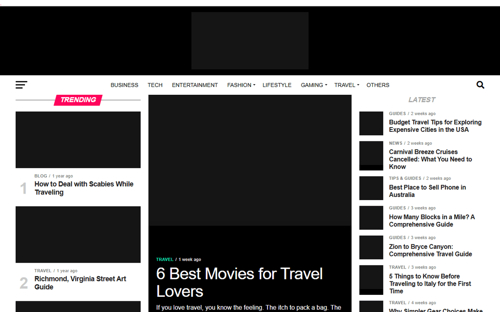Open Best Place to Sell Phone article
Image resolution: width=500 pixels, height=312 pixels.
click(427, 191)
